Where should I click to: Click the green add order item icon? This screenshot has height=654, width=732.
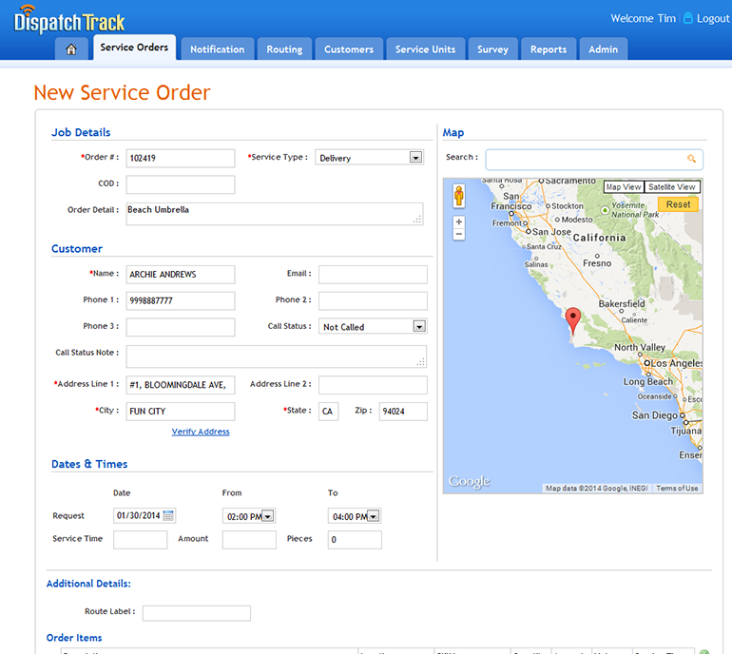coord(703,651)
